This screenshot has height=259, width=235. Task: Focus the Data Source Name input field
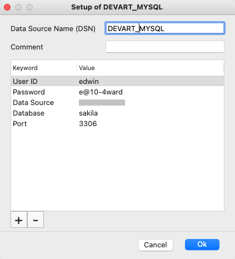click(x=165, y=28)
